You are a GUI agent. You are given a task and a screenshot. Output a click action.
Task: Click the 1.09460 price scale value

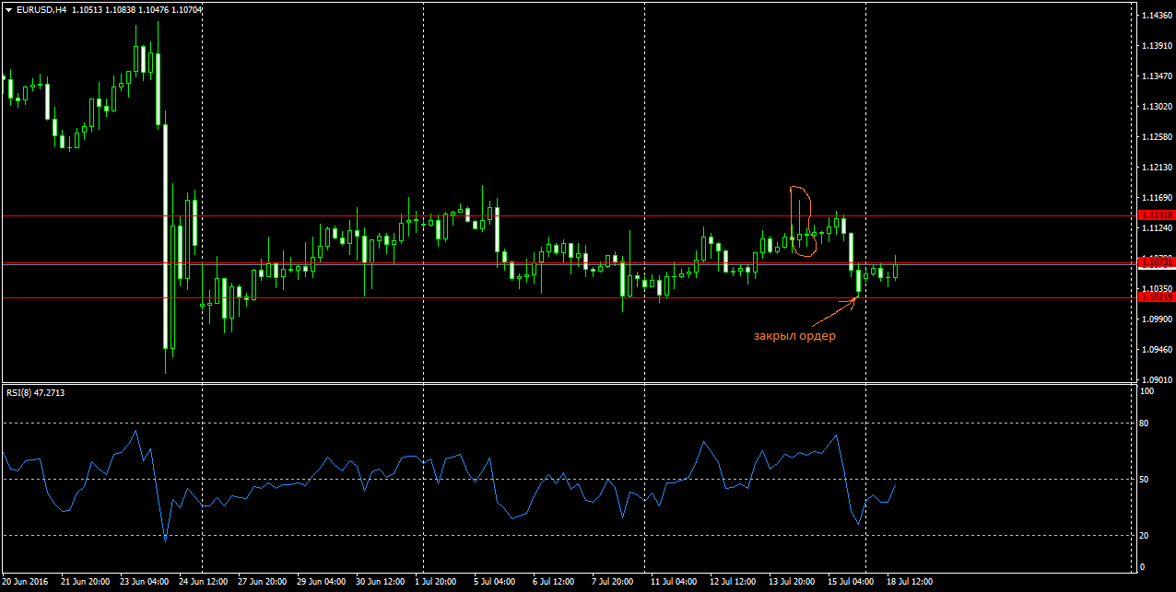[1157, 350]
